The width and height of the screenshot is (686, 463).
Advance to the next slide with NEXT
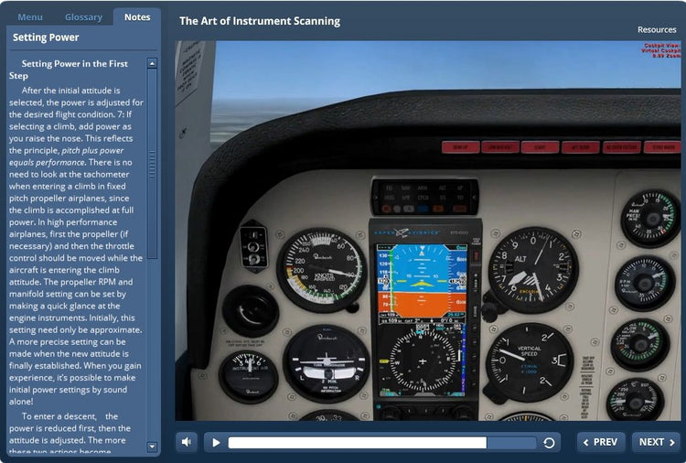pos(656,442)
